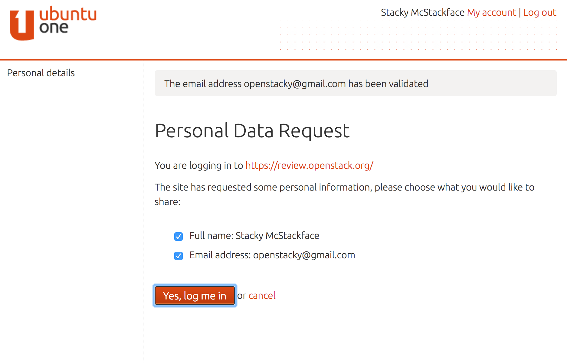Click the orange divider line below header
The height and width of the screenshot is (363, 567).
coord(283,59)
